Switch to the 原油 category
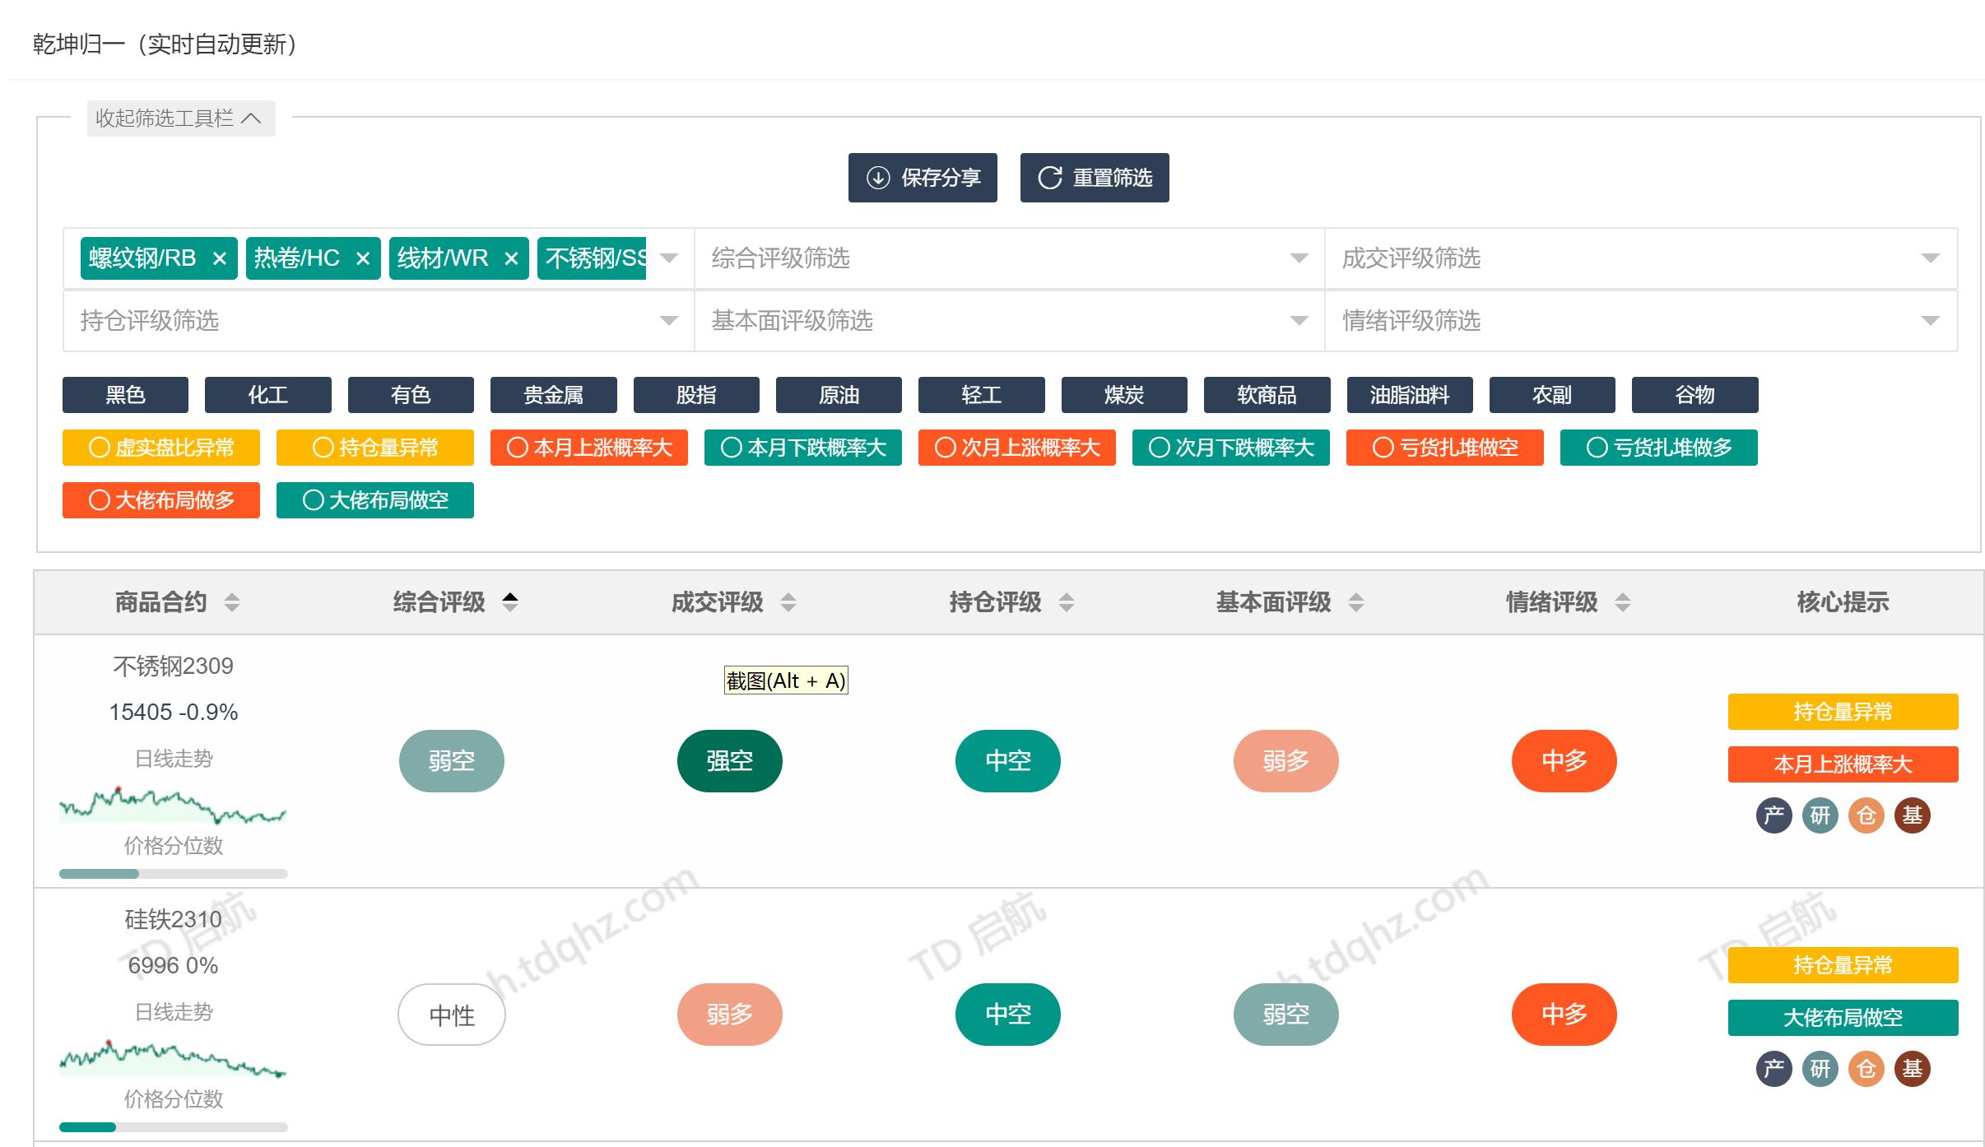This screenshot has width=1985, height=1147. (x=837, y=395)
